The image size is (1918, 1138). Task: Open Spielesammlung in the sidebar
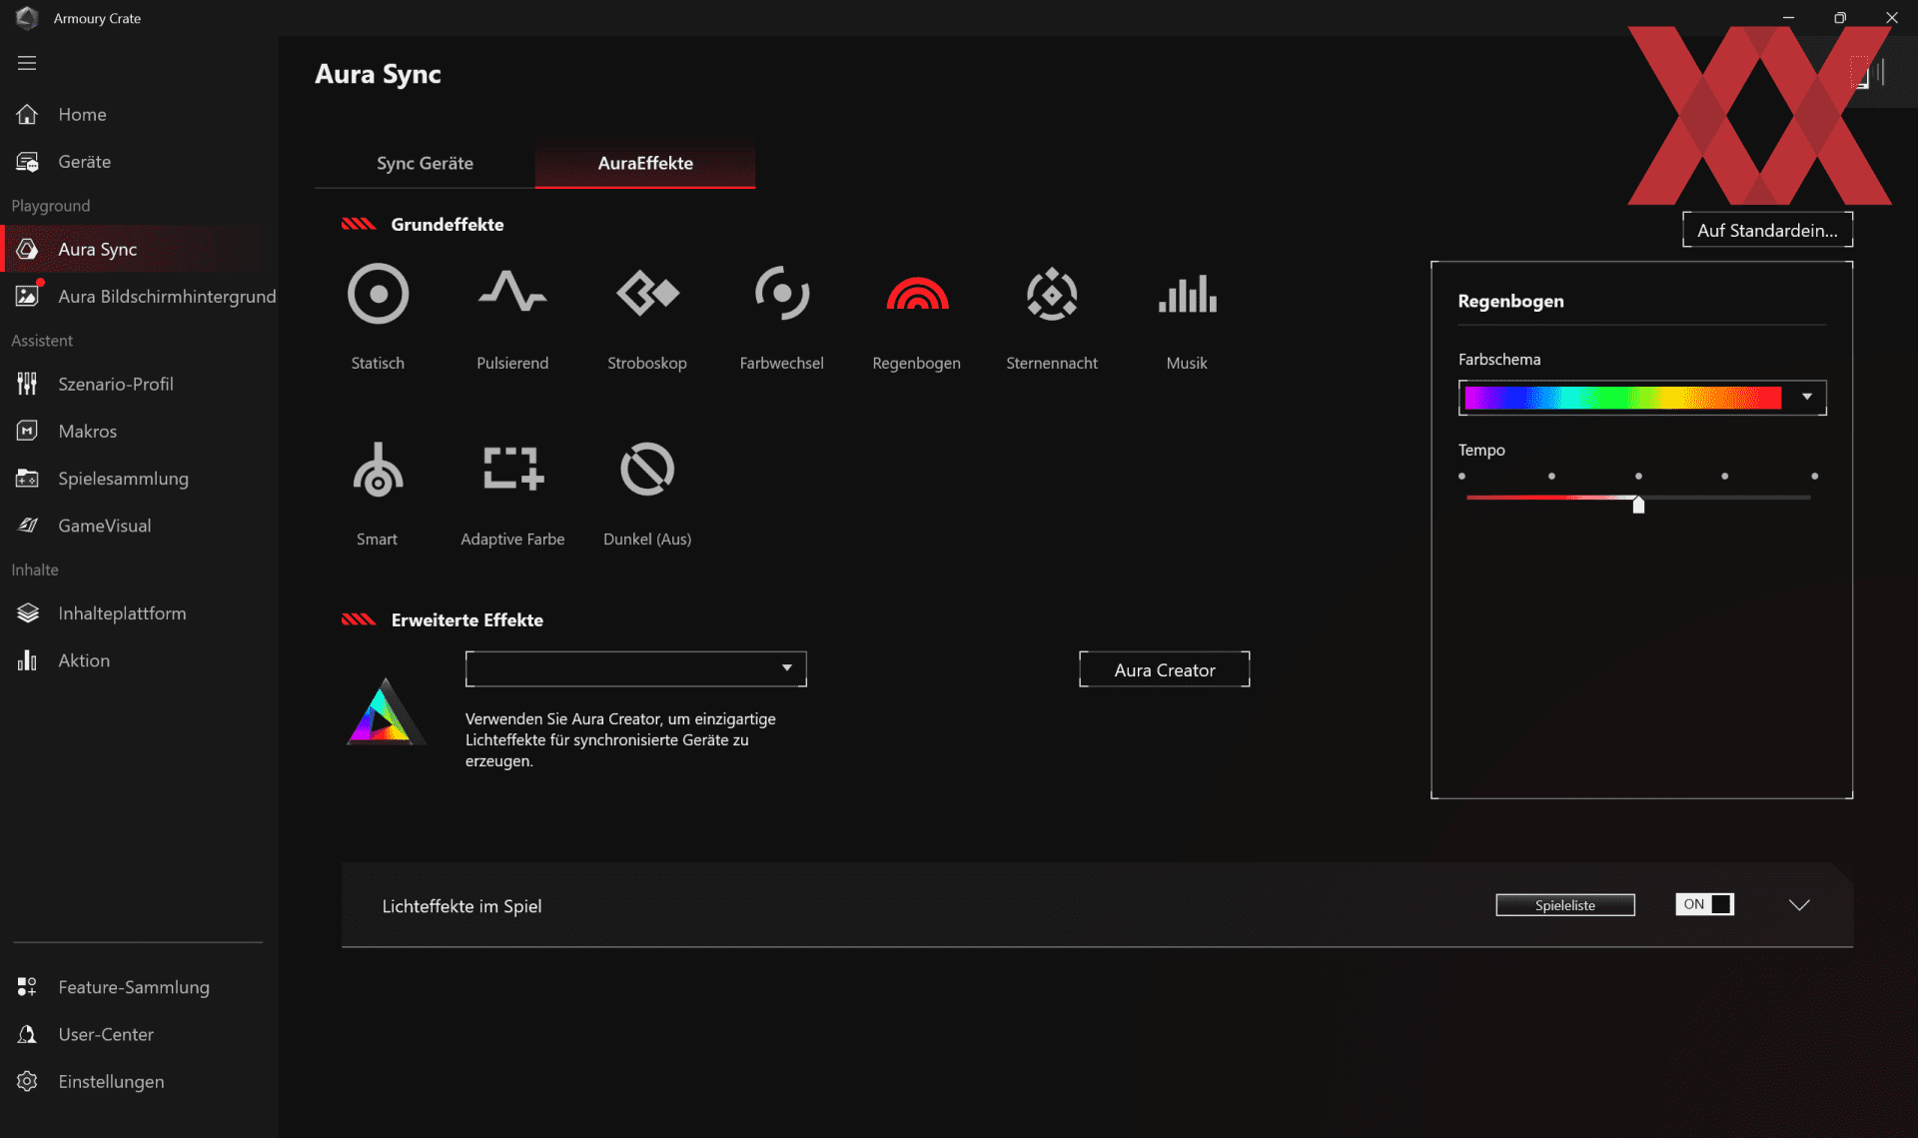point(123,479)
